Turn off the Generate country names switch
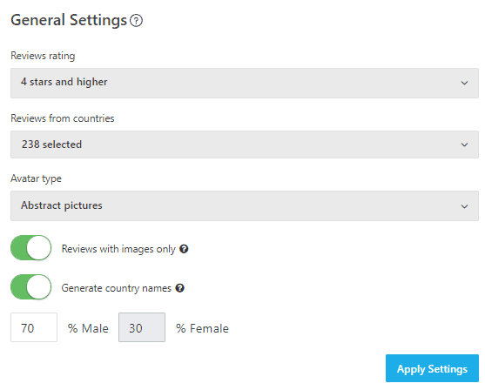The width and height of the screenshot is (485, 390). [31, 287]
